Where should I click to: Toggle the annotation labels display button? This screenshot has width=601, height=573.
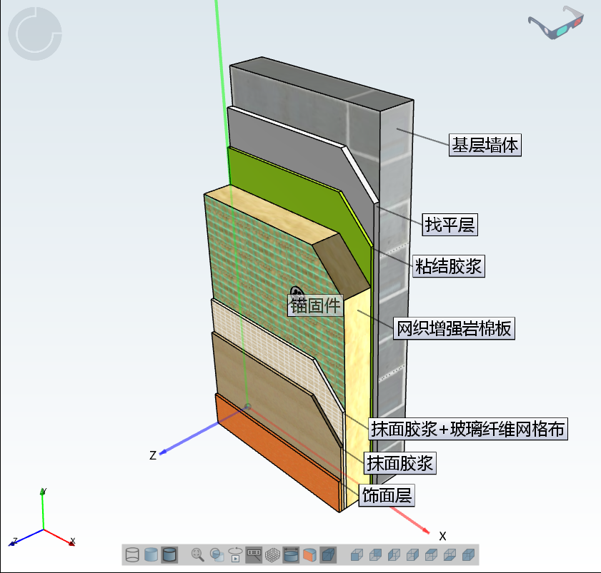(254, 554)
